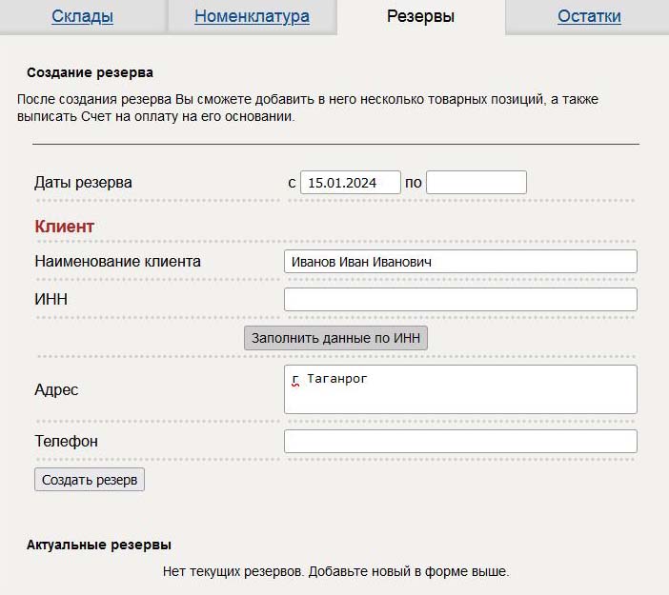This screenshot has height=595, width=669.
Task: Click the Телефон field label
Action: (66, 441)
